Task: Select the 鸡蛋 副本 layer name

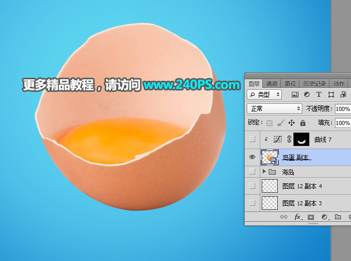Action: click(296, 158)
